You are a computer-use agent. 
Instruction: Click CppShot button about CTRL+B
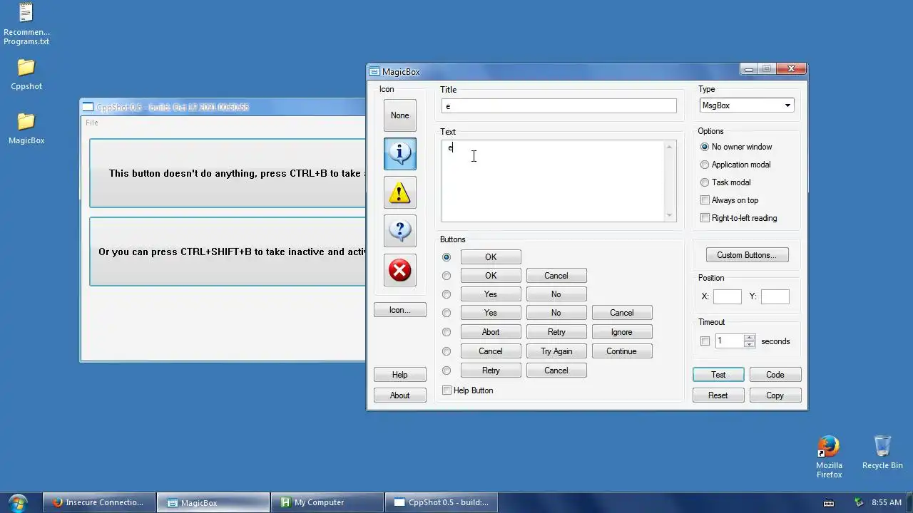[x=228, y=173]
